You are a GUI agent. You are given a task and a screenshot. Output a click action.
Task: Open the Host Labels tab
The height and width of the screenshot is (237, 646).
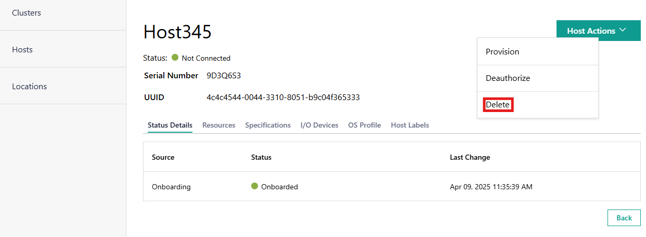[410, 125]
